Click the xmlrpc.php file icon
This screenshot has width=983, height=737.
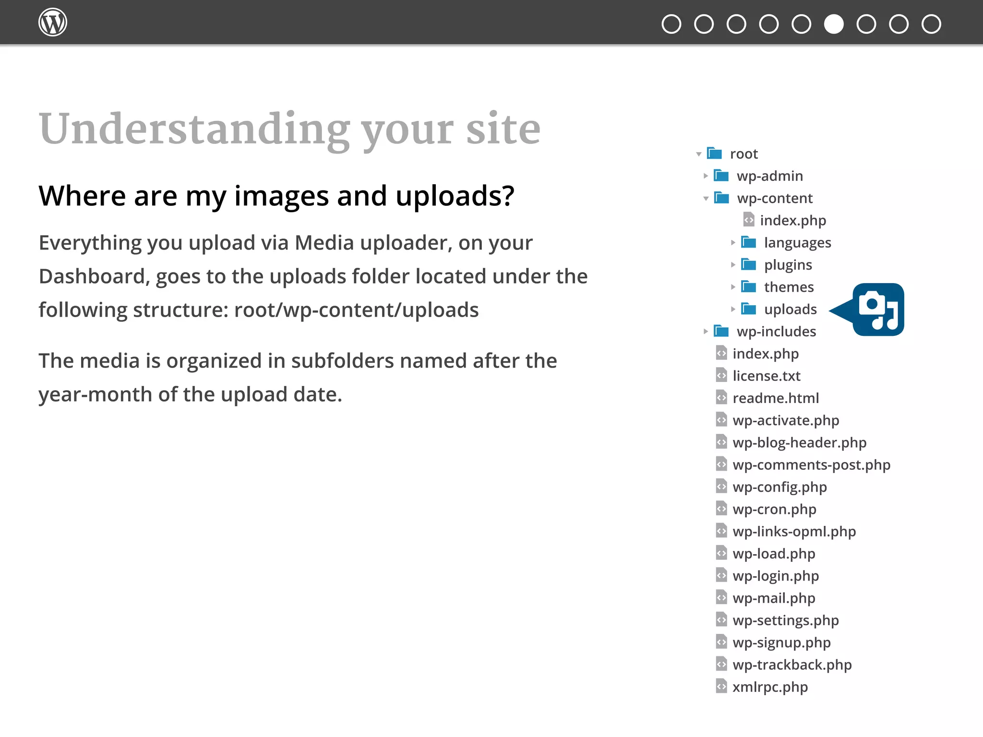tap(721, 687)
